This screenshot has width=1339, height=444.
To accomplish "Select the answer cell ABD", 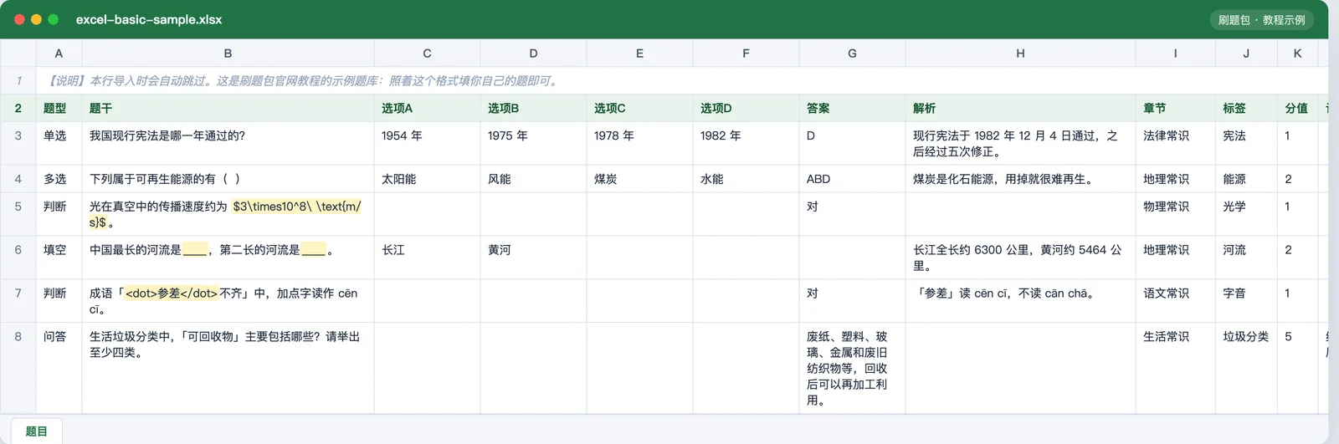I will coord(852,179).
